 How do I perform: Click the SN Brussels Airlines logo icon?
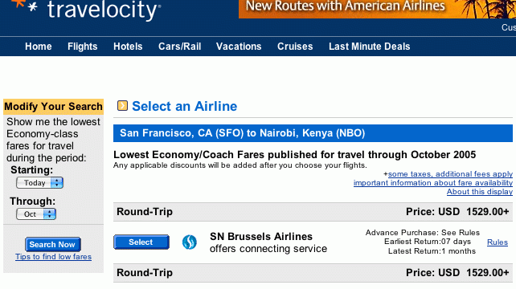[190, 242]
